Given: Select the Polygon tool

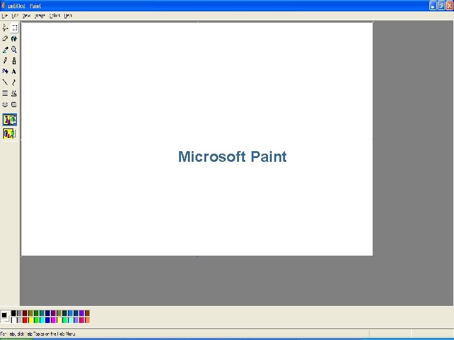Looking at the screenshot, I should pos(14,93).
